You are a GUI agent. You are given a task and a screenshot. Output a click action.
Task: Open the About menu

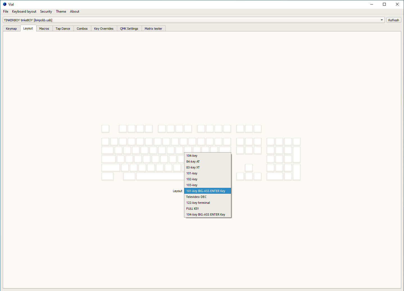pos(74,11)
